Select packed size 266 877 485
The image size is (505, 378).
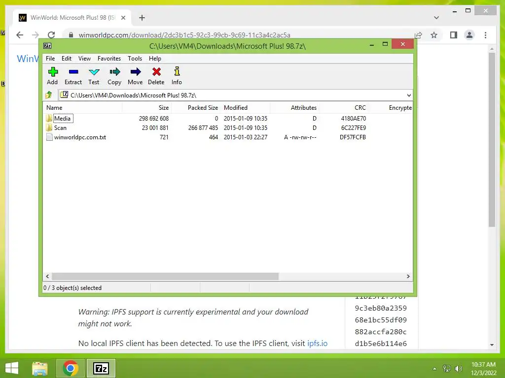[x=203, y=127]
